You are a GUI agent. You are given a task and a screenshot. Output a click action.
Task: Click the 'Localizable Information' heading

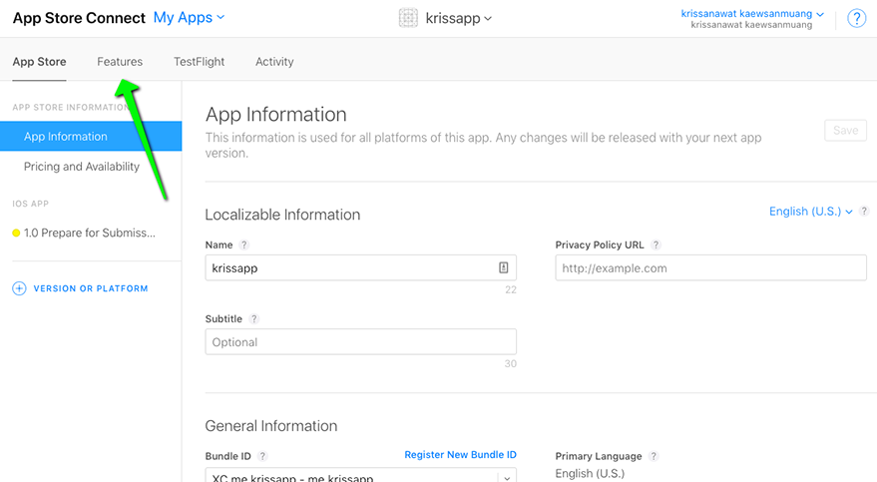(x=282, y=215)
